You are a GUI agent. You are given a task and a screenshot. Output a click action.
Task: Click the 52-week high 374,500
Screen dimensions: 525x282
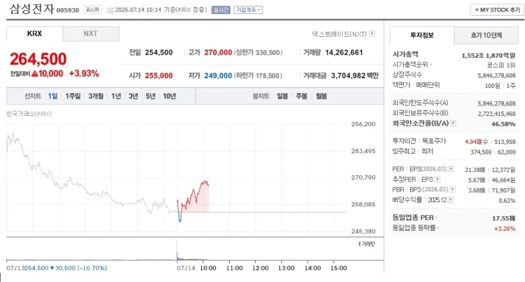[x=481, y=152]
